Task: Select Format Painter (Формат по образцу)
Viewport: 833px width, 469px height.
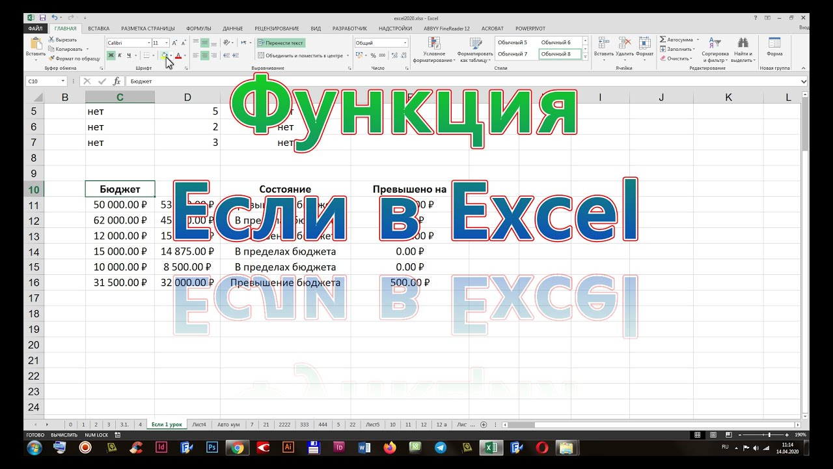Action: [74, 58]
